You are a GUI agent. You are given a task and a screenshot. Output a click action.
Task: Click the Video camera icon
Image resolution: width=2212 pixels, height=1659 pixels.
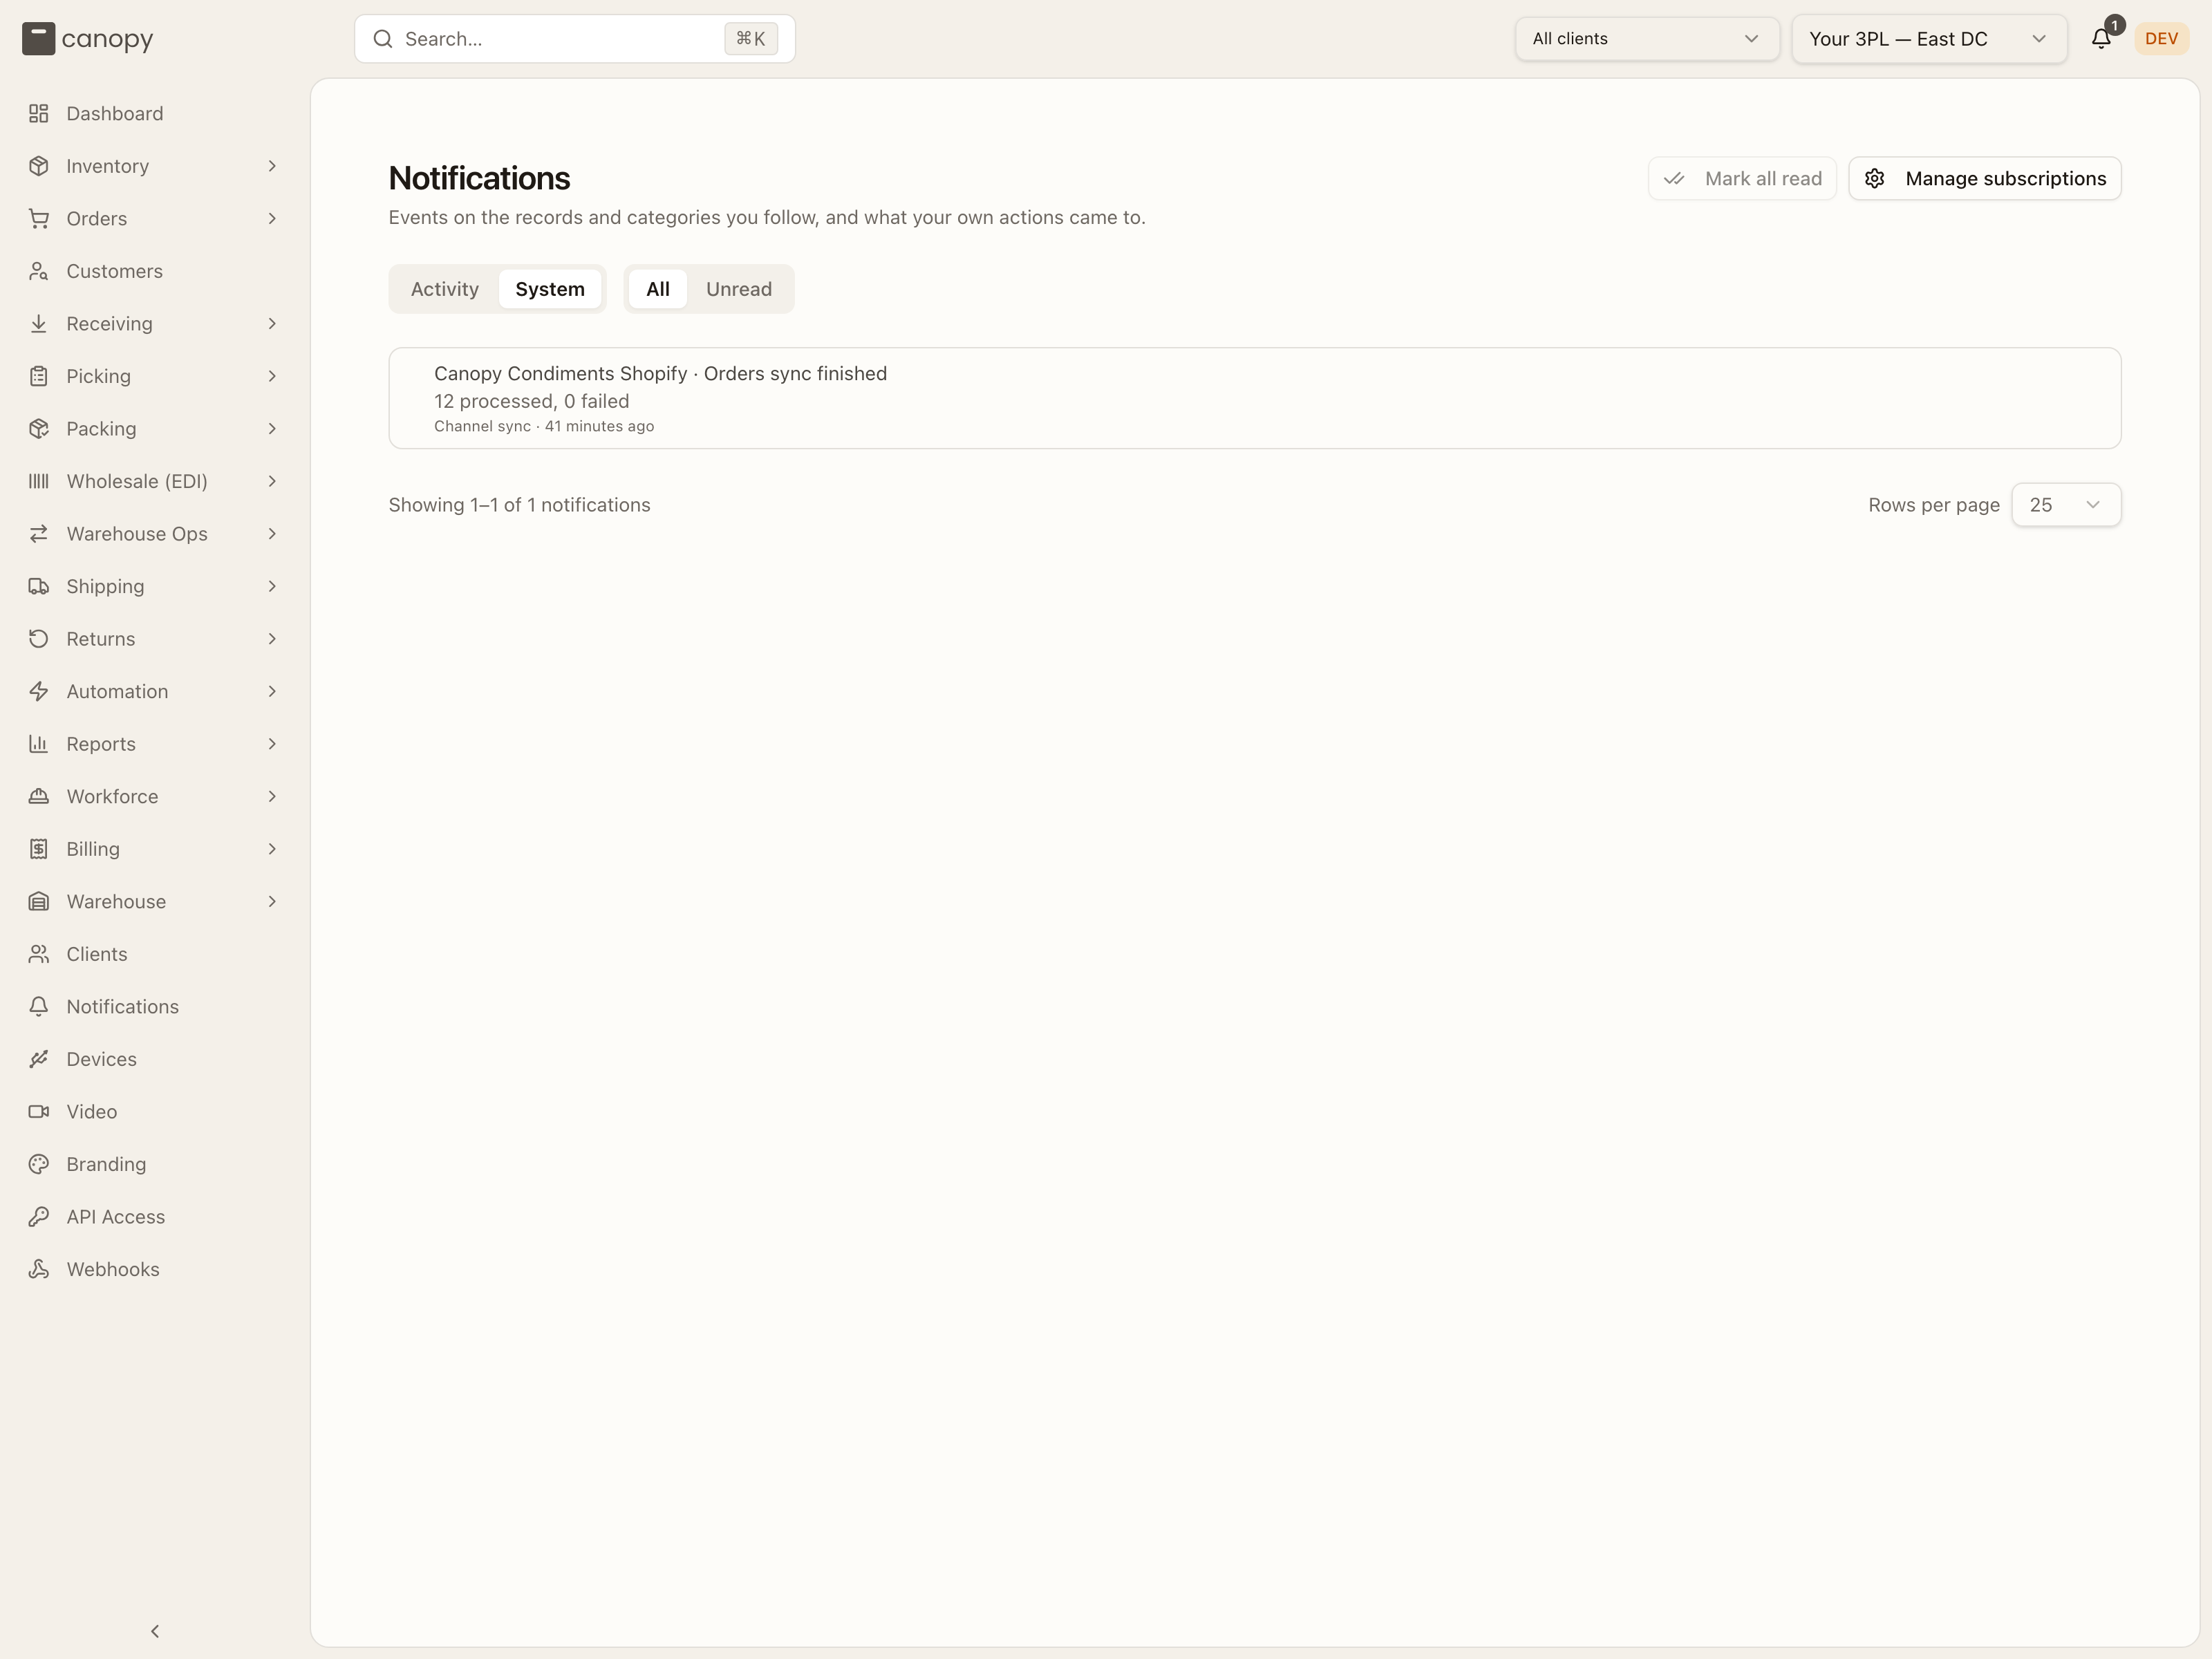click(39, 1112)
